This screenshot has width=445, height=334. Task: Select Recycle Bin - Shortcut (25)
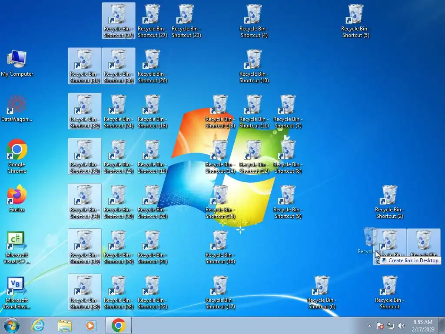point(118,156)
